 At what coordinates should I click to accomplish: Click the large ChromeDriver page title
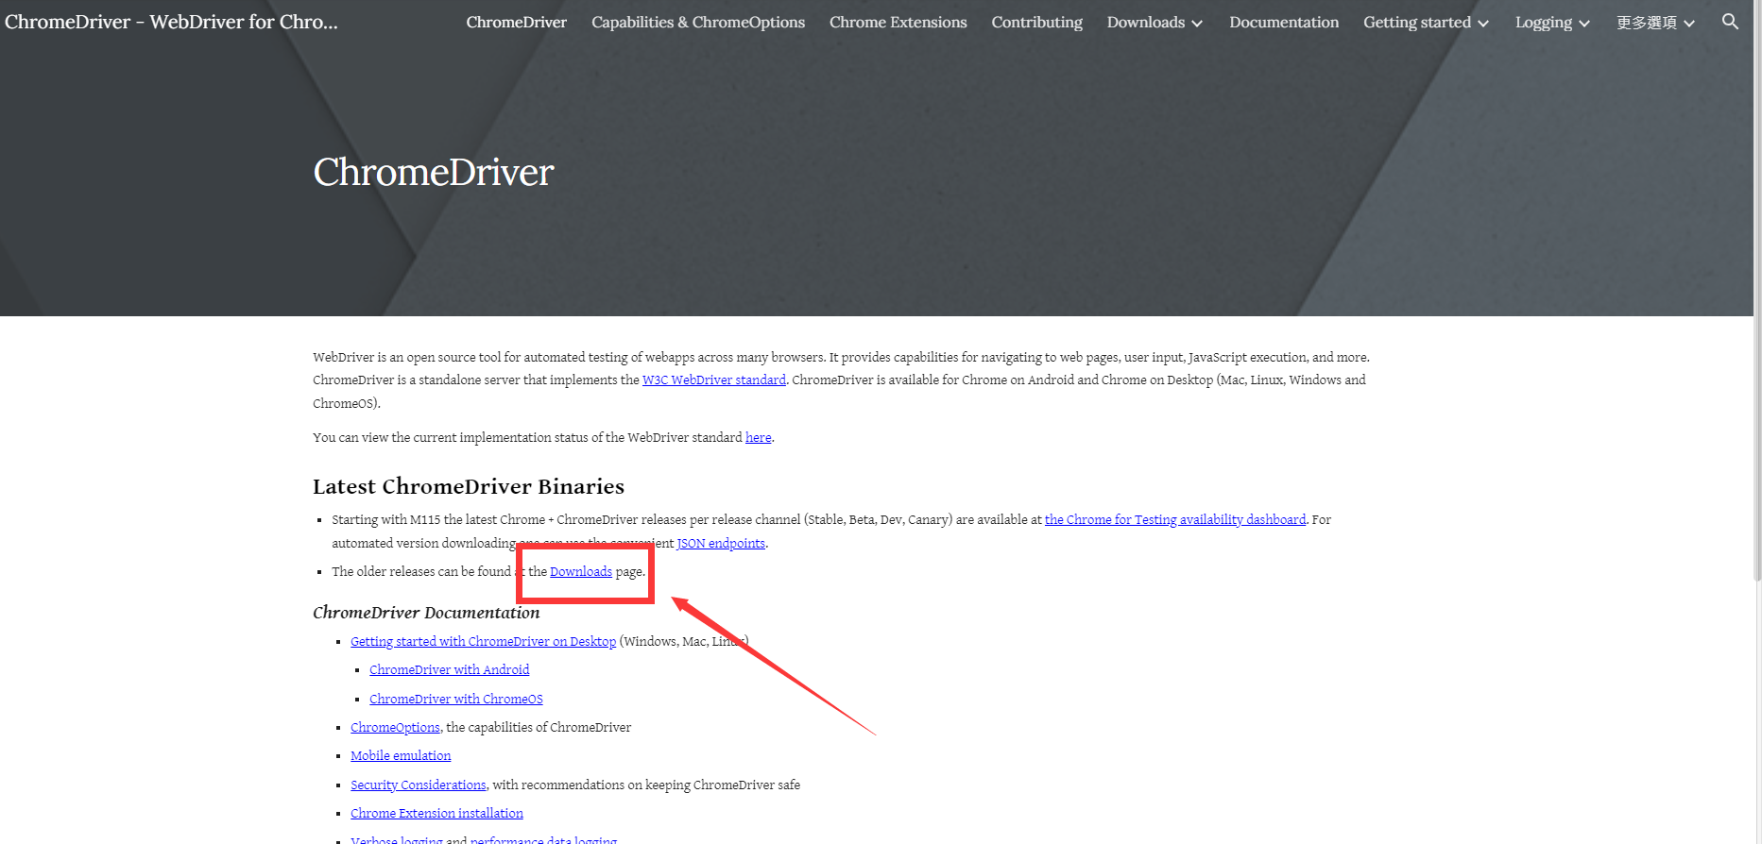(x=434, y=172)
